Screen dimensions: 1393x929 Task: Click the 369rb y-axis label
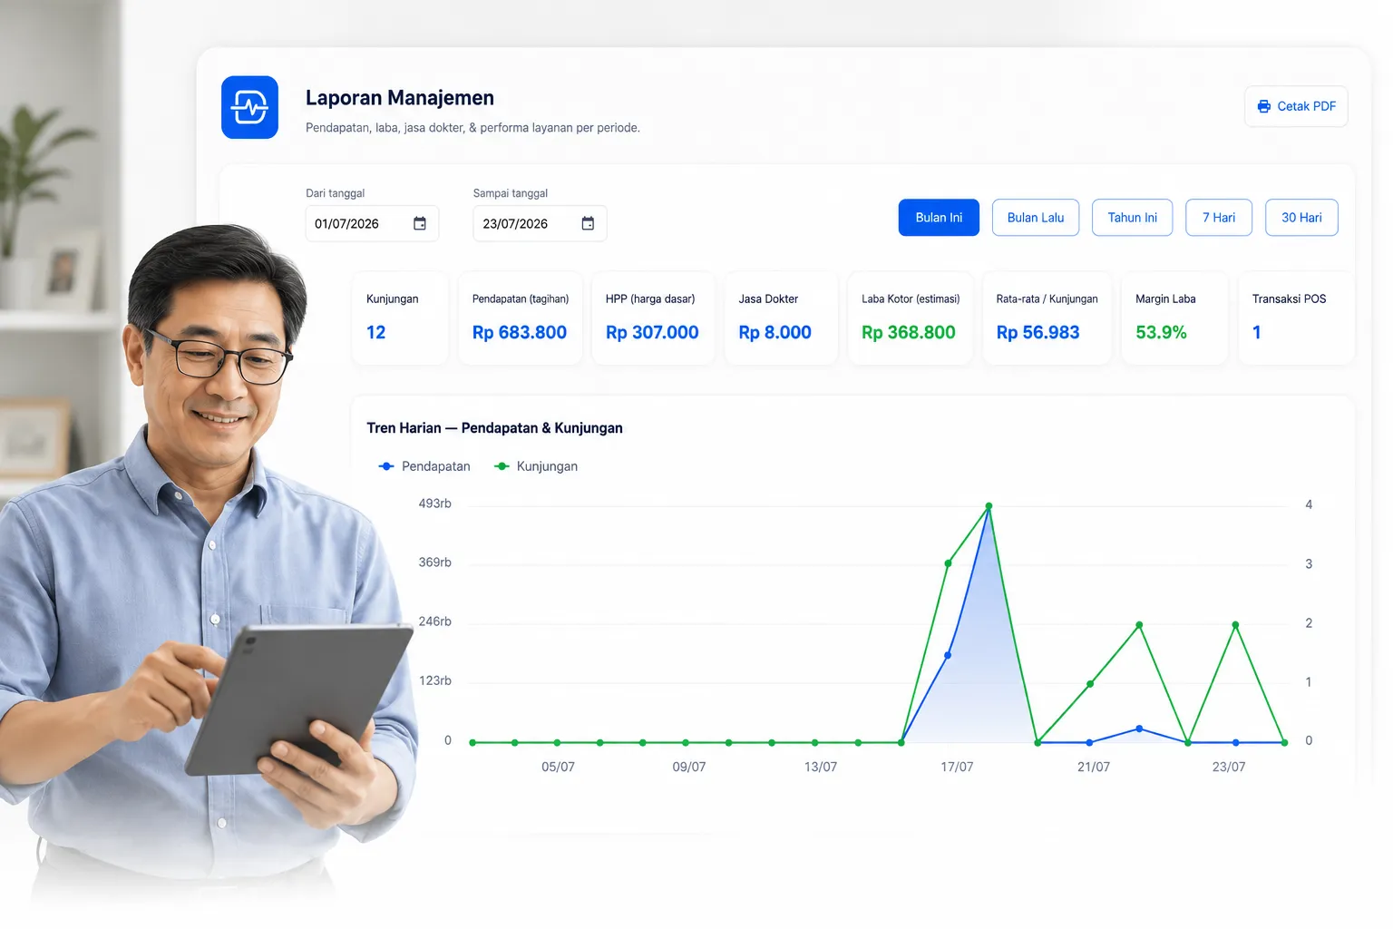[434, 562]
